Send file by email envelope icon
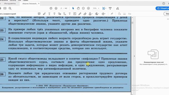The width and height of the screenshot is (169, 95). click(5, 8)
